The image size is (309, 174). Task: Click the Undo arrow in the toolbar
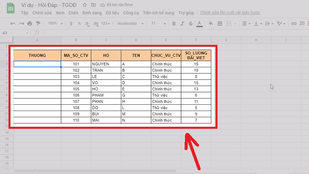[x=13, y=24]
